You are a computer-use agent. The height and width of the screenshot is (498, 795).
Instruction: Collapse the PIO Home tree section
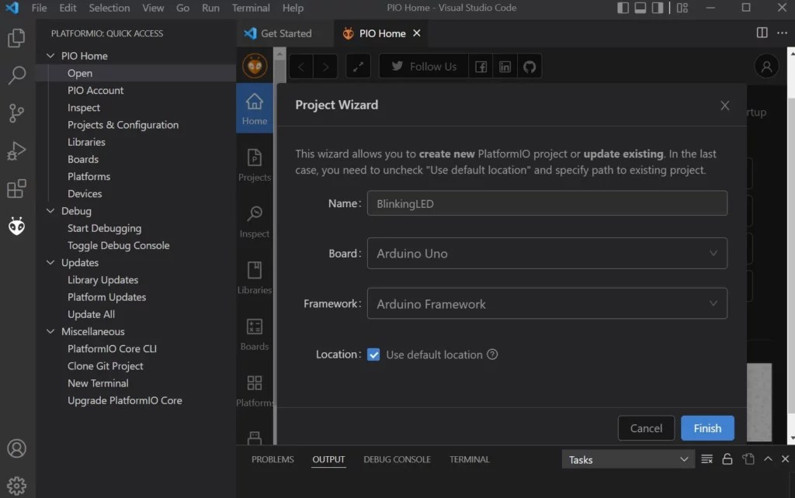coord(50,56)
